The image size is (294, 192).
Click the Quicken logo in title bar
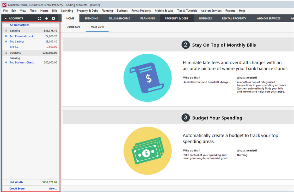[x=4, y=5]
